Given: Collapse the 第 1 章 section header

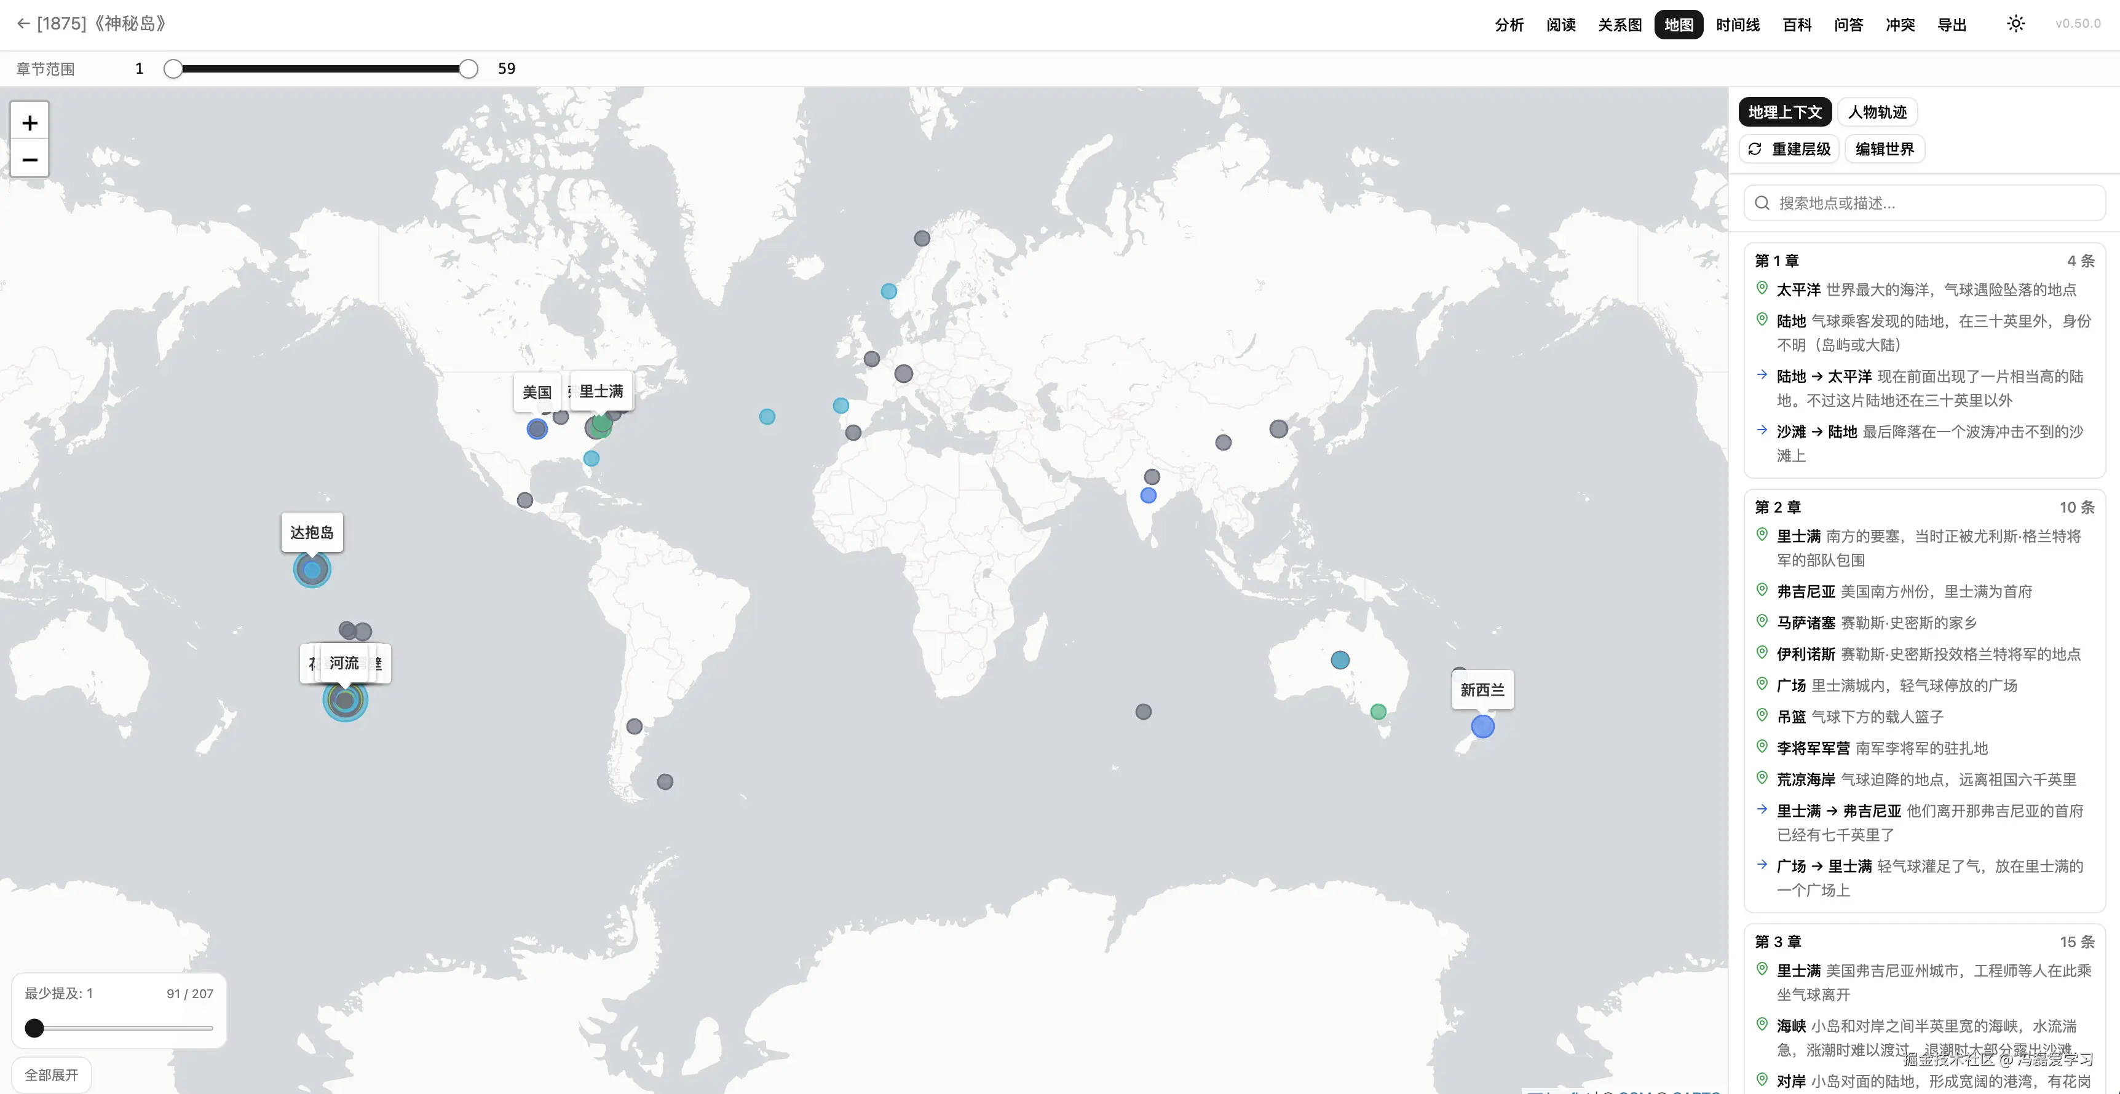Looking at the screenshot, I should point(1778,261).
